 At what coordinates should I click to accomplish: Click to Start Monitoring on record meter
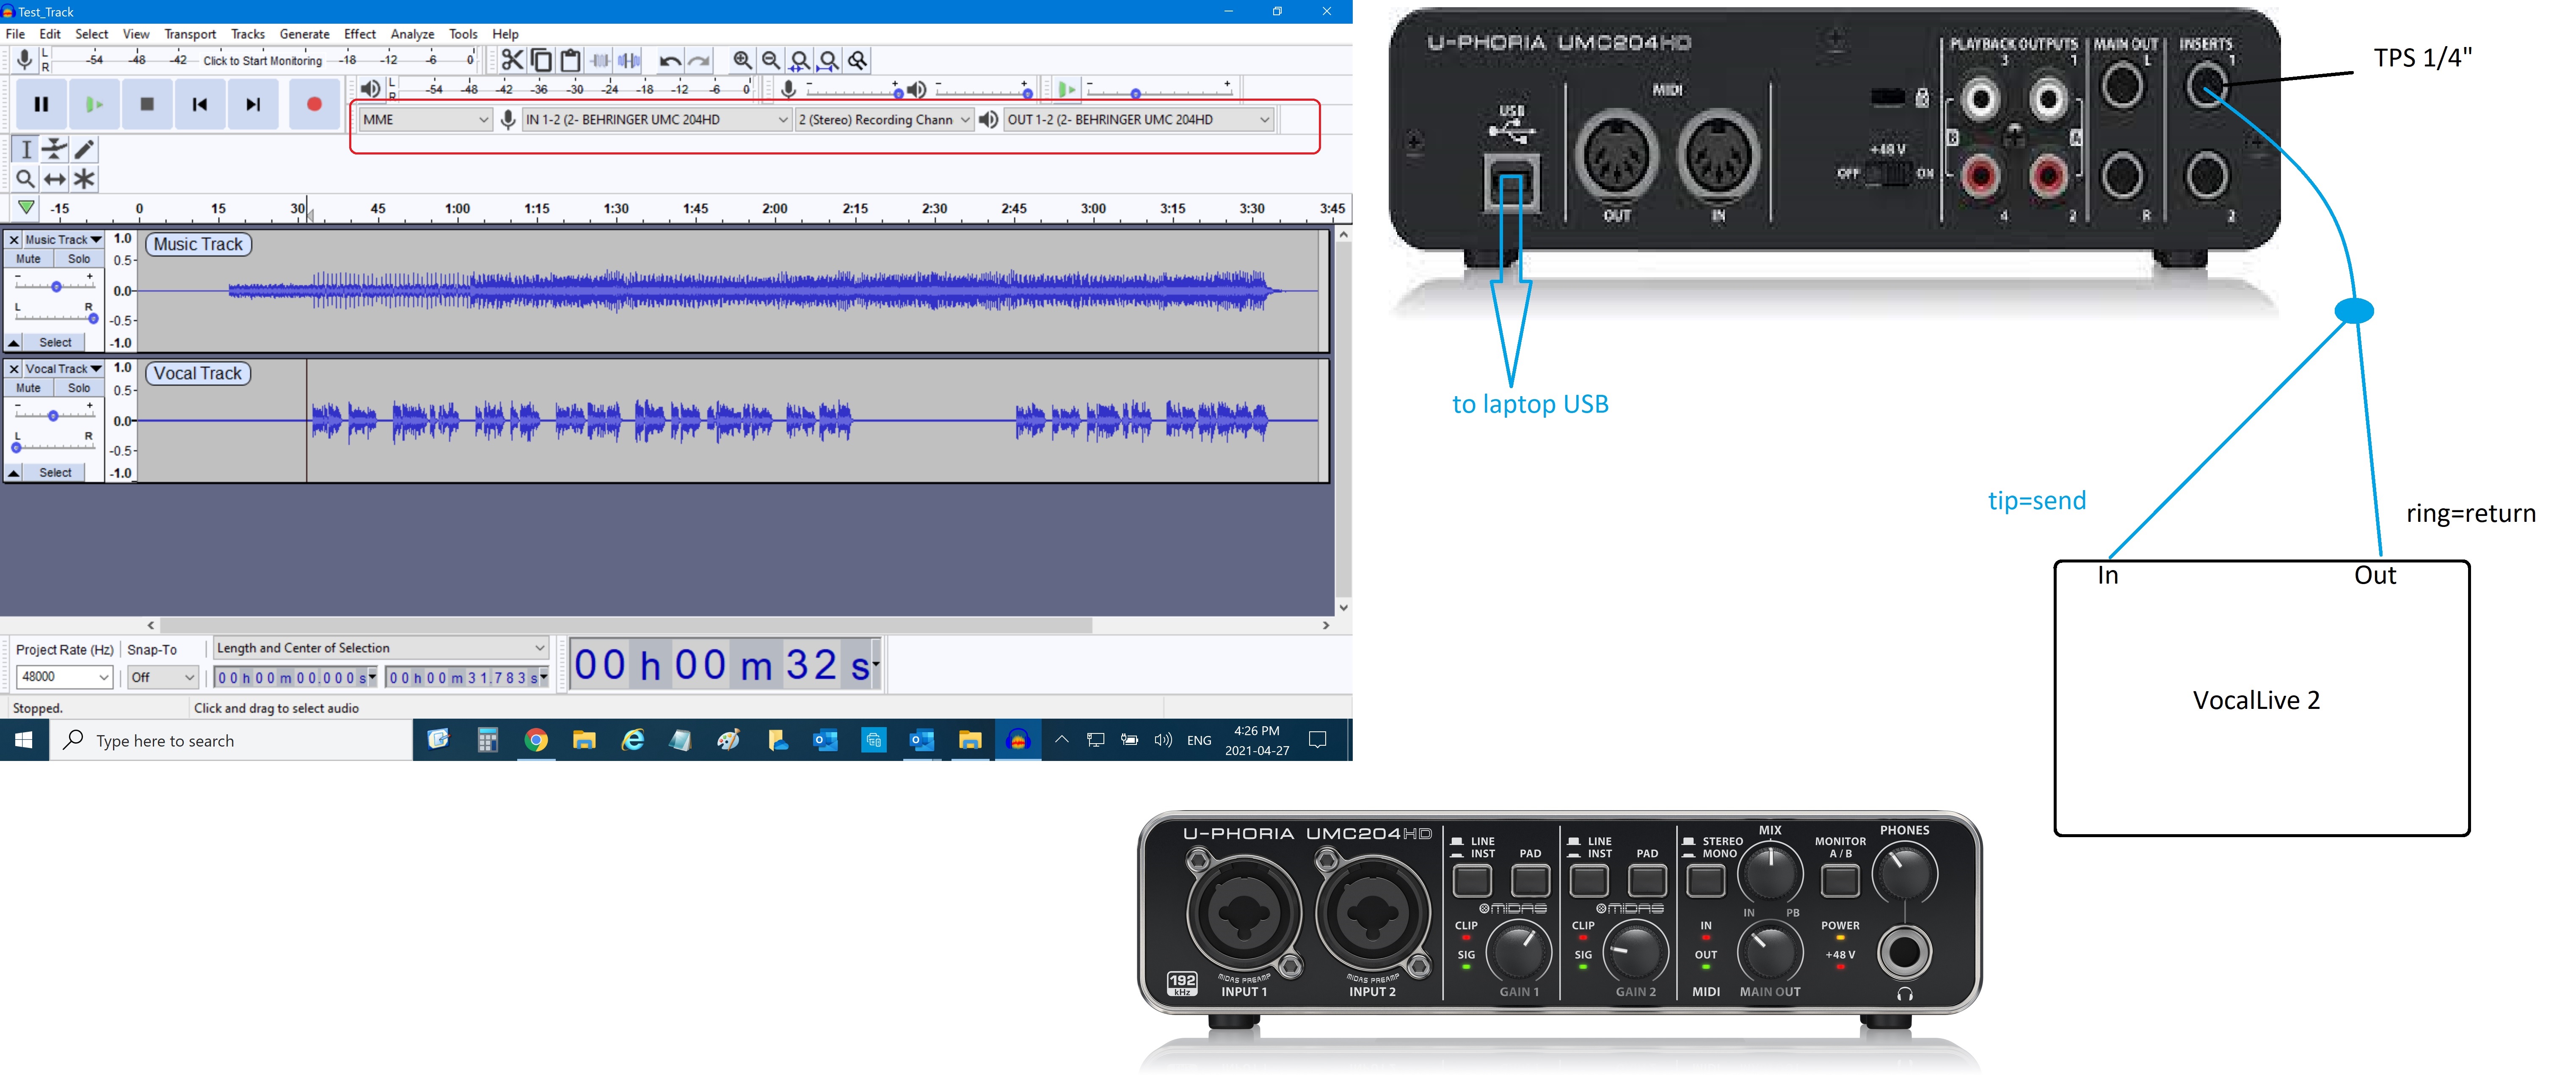[262, 61]
